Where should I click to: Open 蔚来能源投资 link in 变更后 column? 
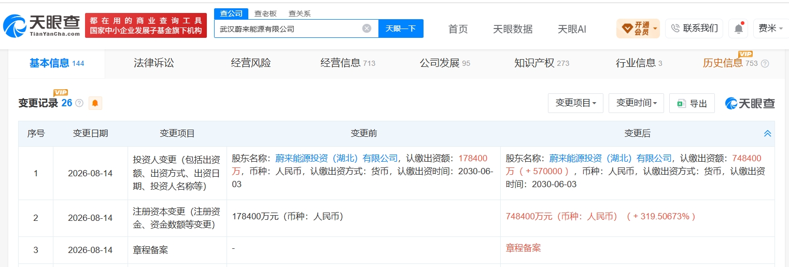(x=611, y=158)
